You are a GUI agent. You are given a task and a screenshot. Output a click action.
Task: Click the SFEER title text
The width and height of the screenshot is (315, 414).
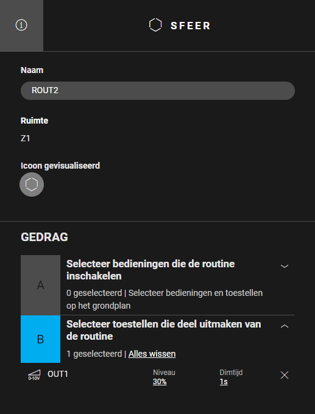tap(190, 26)
